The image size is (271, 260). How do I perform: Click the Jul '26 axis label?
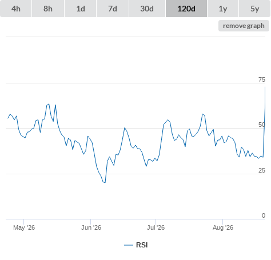pos(156,227)
